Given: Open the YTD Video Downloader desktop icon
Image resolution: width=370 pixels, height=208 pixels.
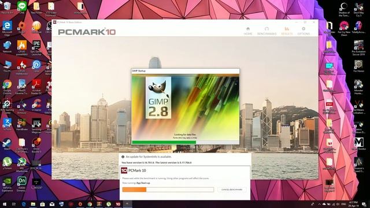Looking at the screenshot, I should coord(51,9).
